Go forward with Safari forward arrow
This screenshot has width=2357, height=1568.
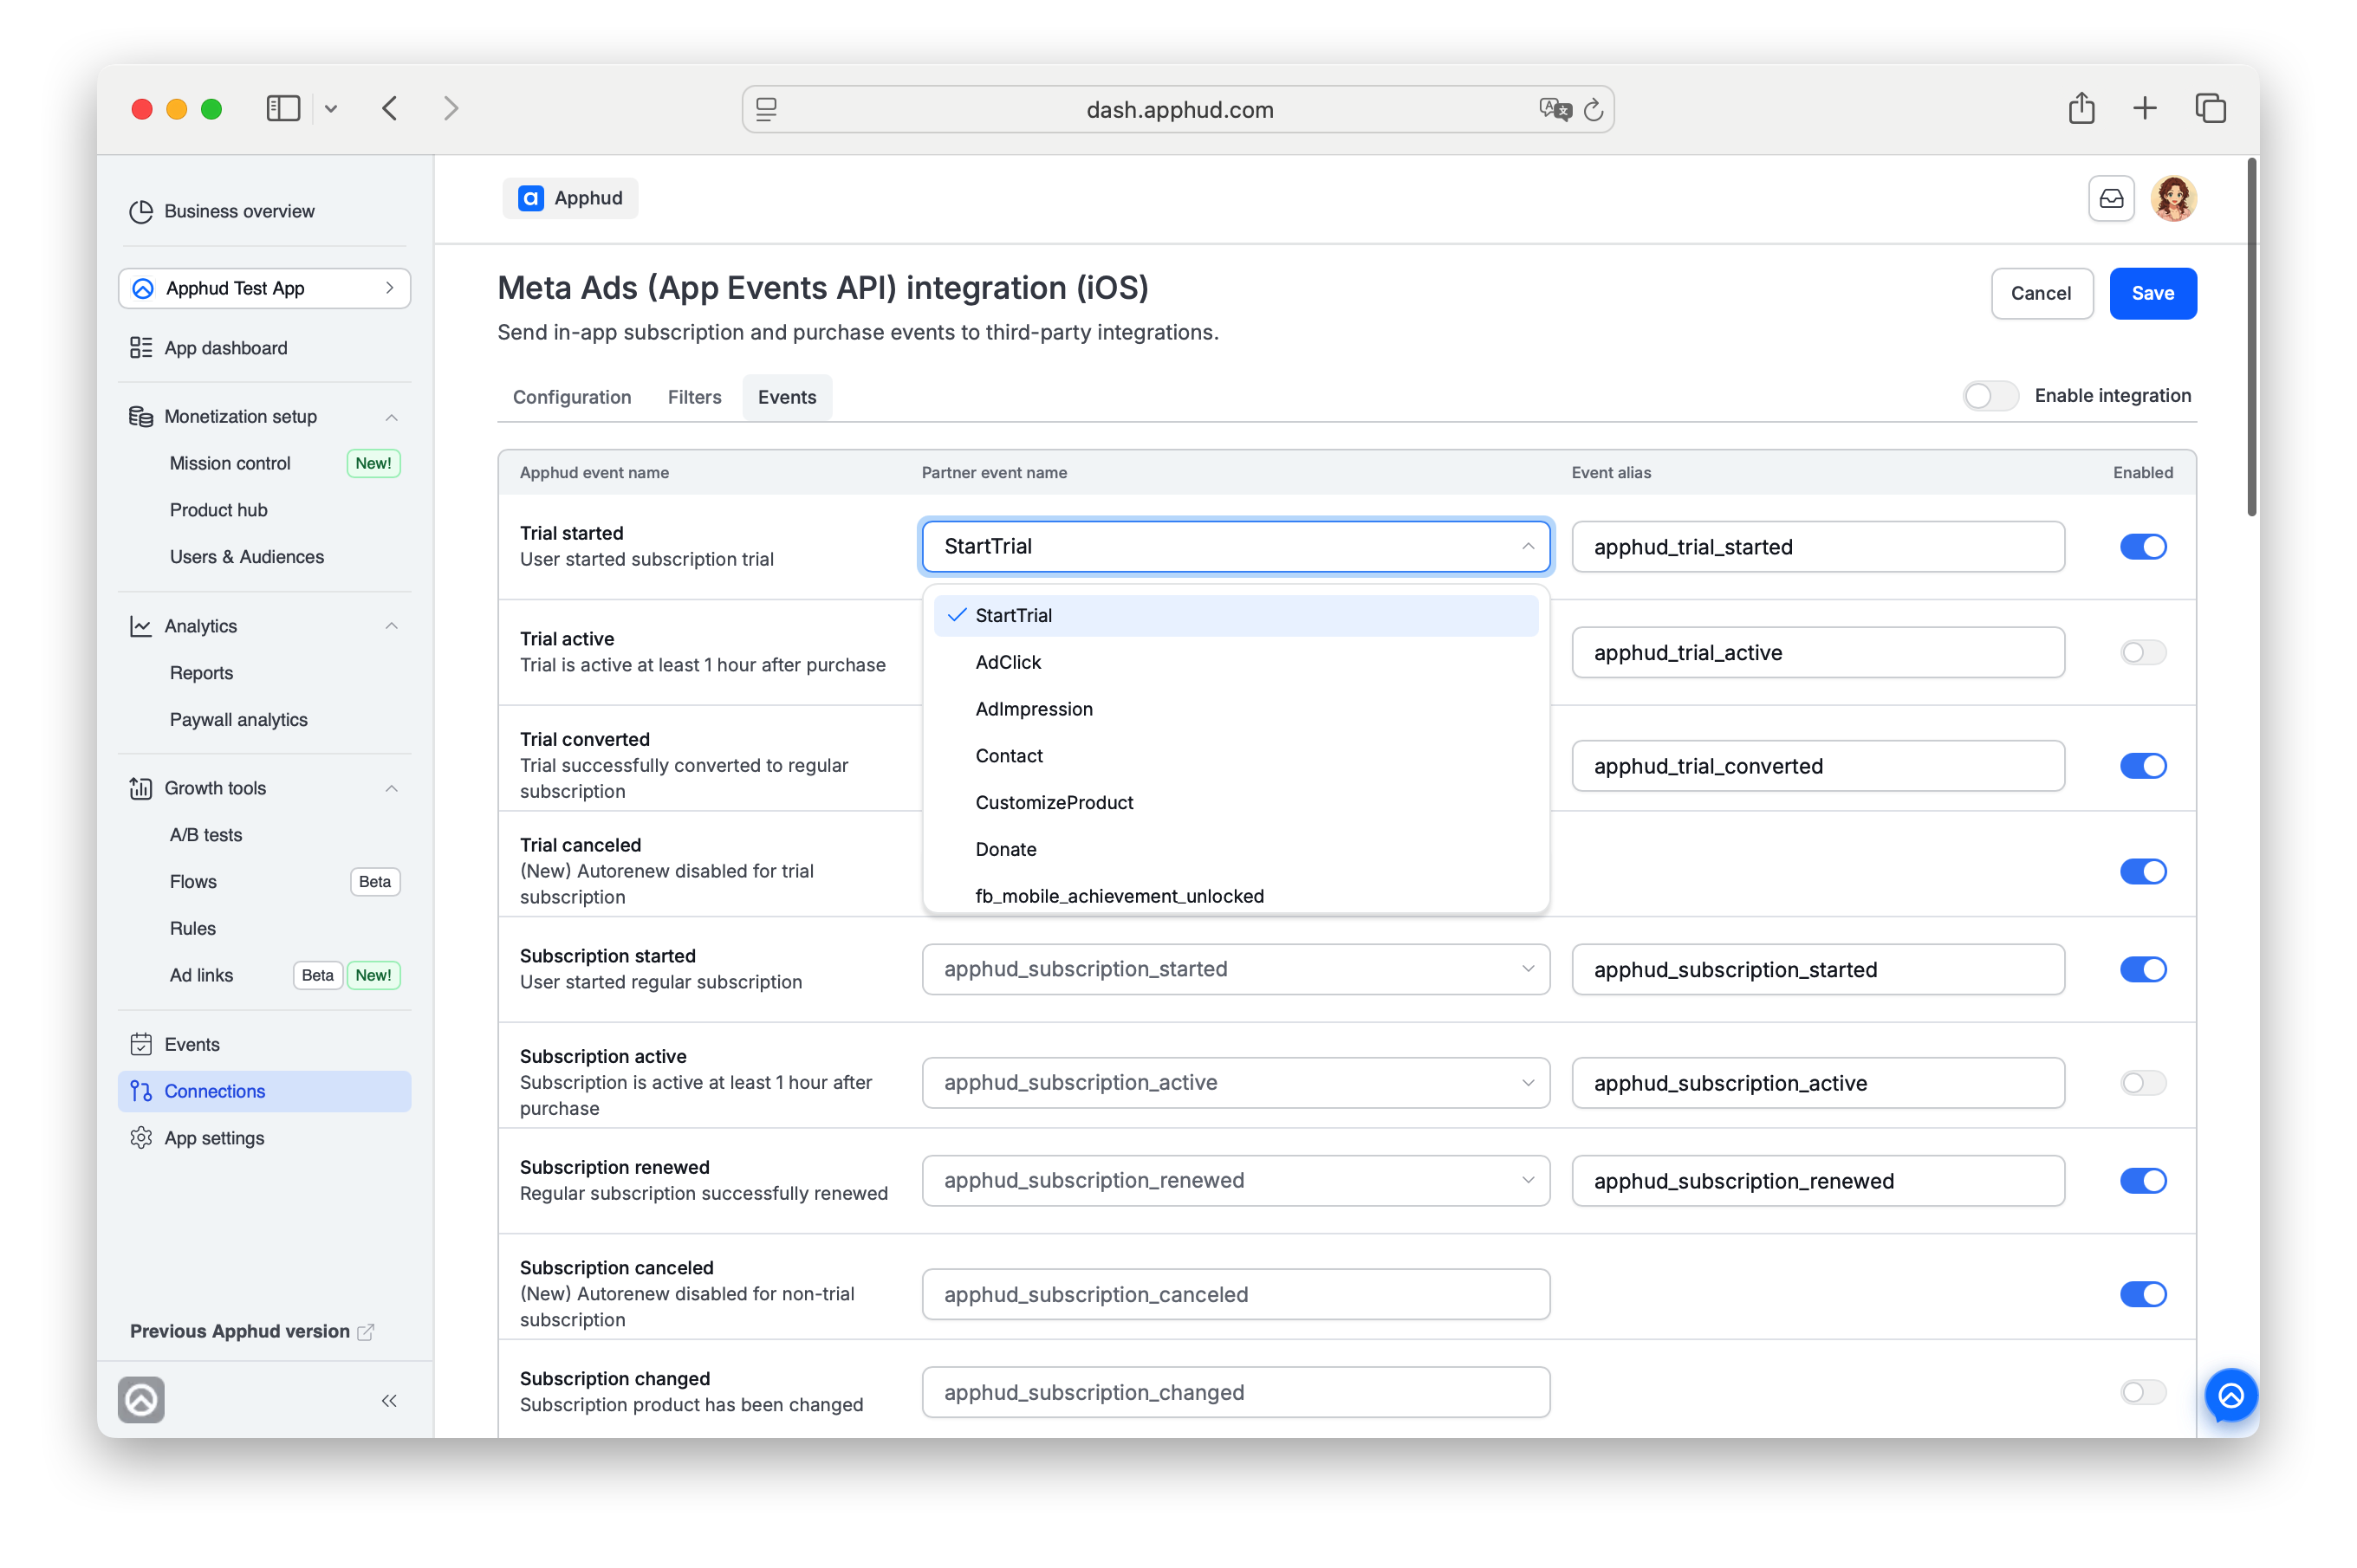click(x=451, y=108)
